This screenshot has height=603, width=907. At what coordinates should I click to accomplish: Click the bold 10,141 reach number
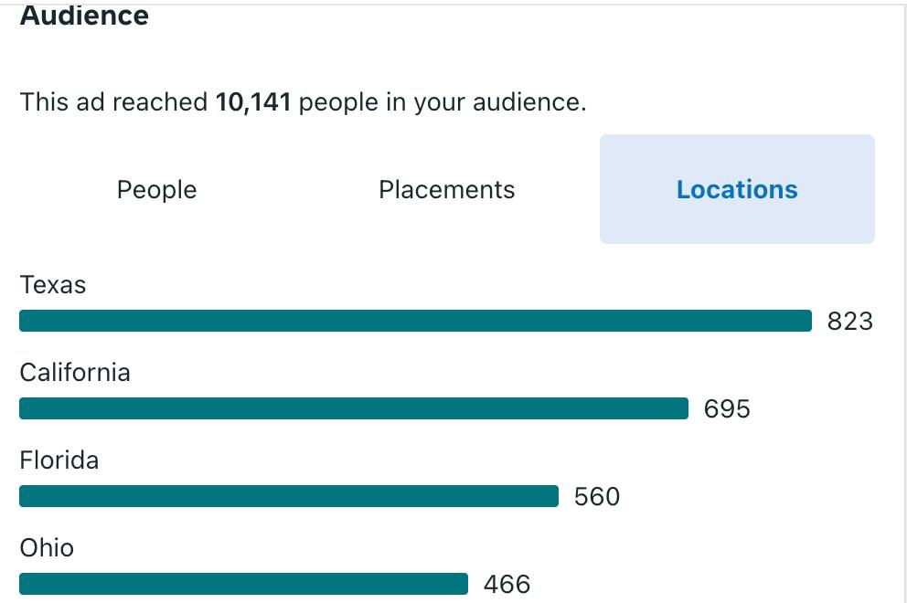pyautogui.click(x=252, y=101)
